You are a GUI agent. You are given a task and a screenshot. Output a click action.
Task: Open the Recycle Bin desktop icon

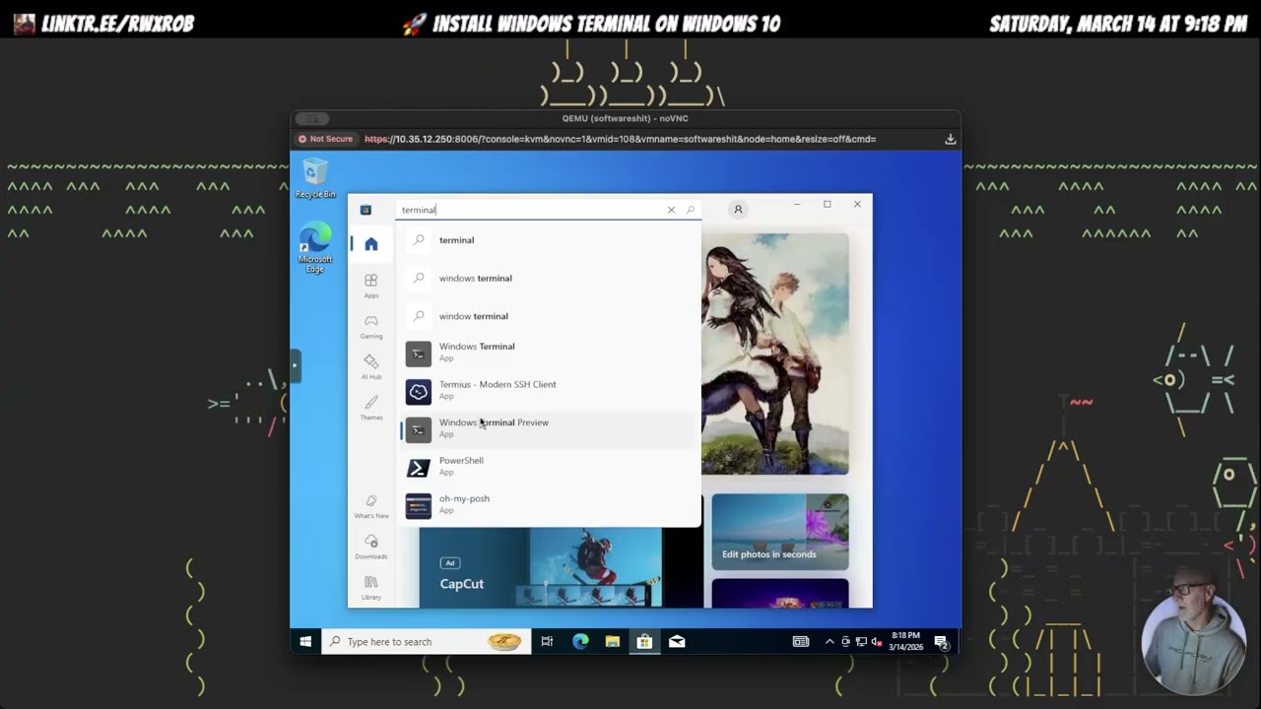(x=314, y=179)
